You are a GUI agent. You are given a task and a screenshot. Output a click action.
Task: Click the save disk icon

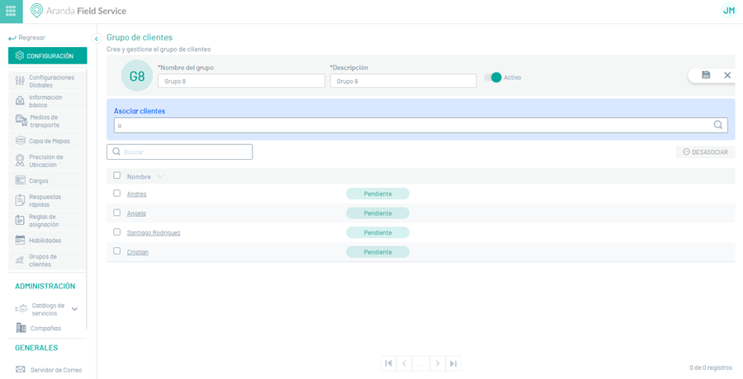706,75
